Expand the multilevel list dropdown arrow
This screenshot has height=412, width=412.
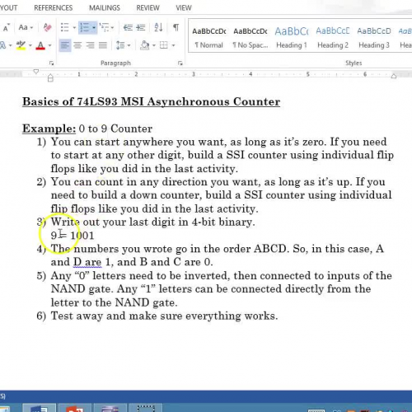[x=112, y=28]
